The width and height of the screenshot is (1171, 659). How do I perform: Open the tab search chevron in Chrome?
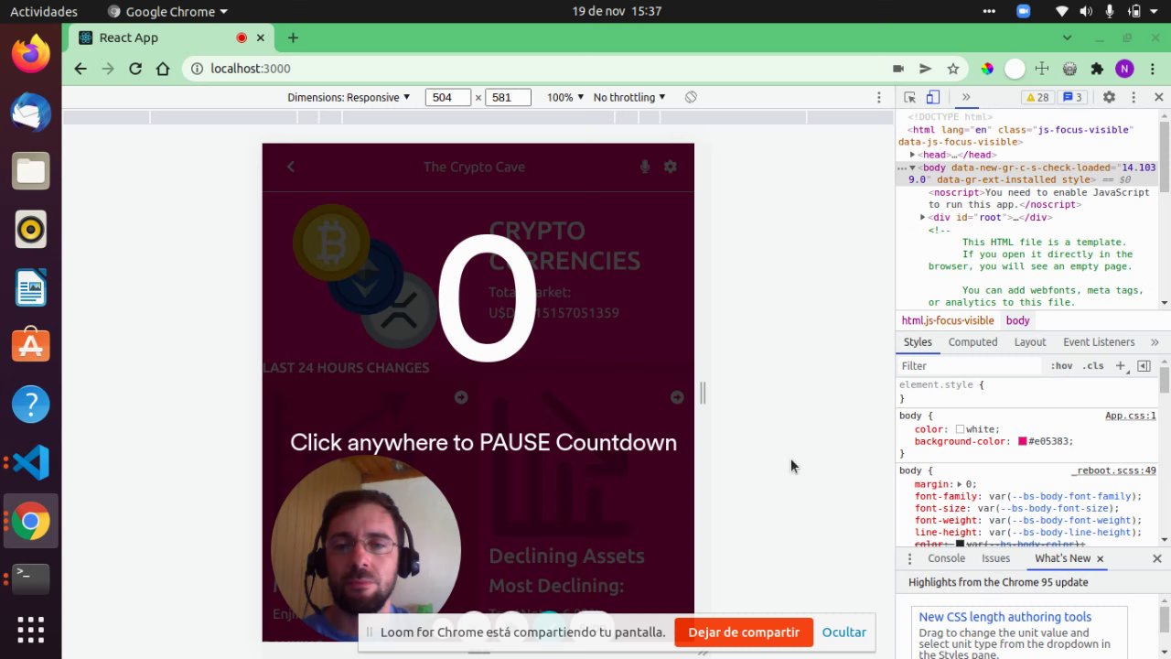[1067, 38]
